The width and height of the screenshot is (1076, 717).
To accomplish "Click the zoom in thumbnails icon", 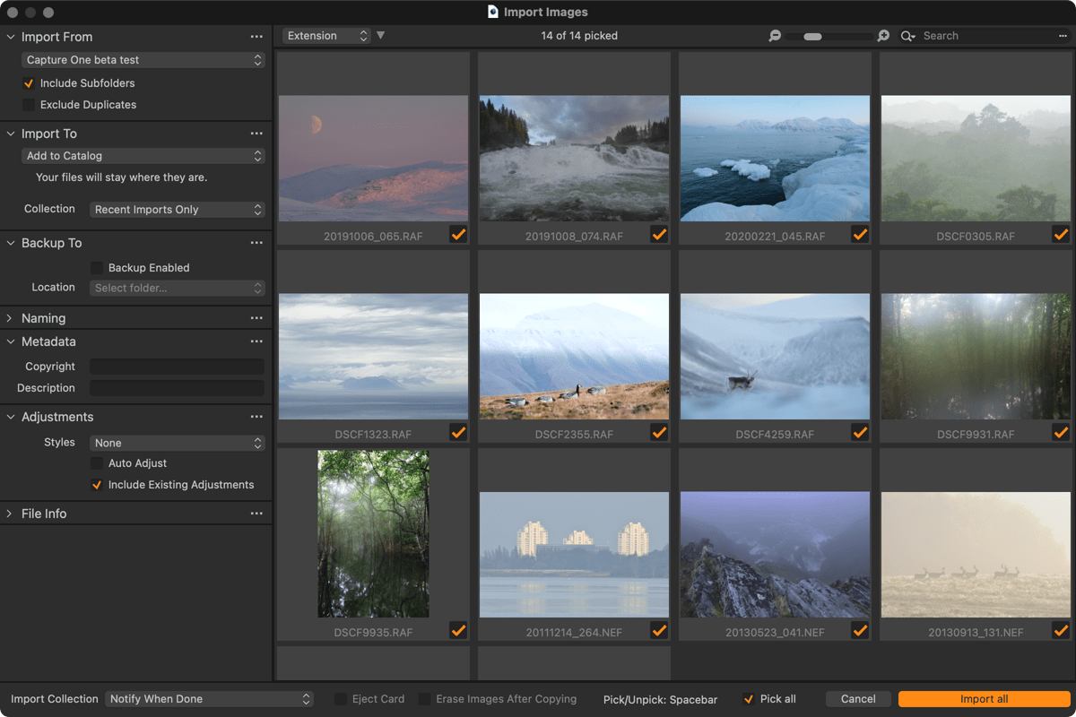I will [883, 36].
